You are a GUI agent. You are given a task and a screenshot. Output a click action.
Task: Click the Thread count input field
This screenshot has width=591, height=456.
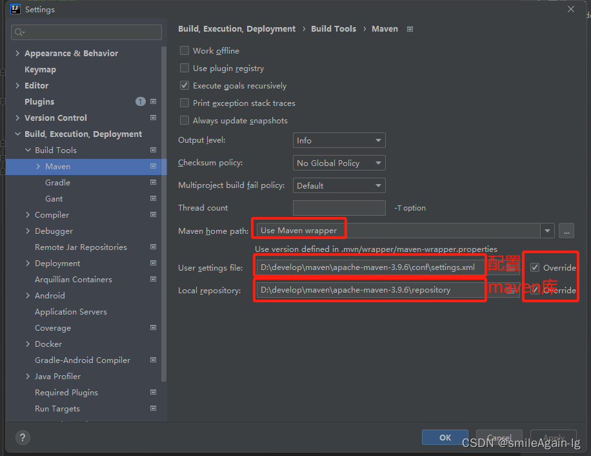[x=339, y=208]
